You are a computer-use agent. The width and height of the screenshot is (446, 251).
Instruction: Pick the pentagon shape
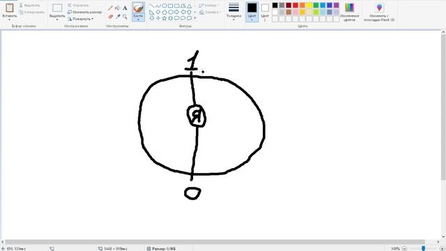[164, 12]
